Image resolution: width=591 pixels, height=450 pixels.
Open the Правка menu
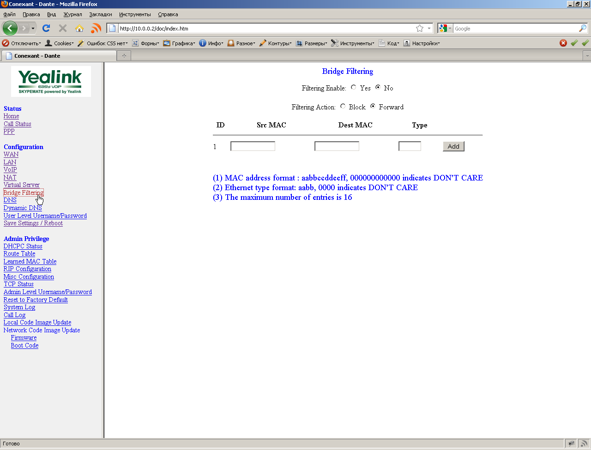[31, 14]
